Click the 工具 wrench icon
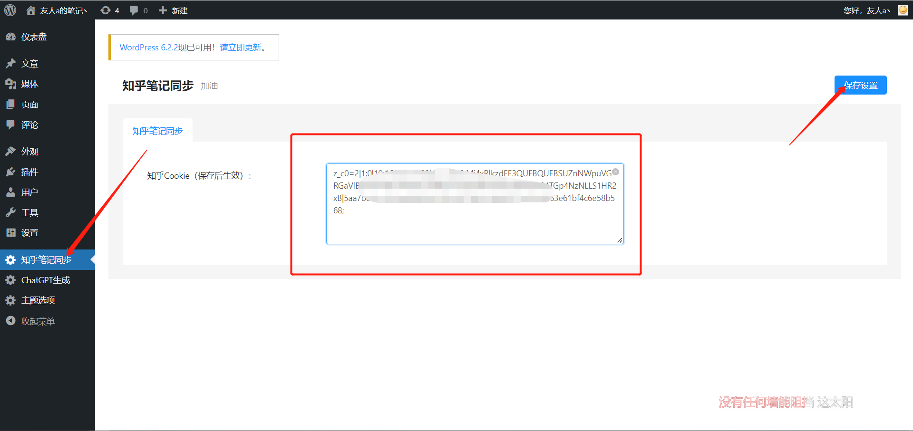 pyautogui.click(x=10, y=212)
